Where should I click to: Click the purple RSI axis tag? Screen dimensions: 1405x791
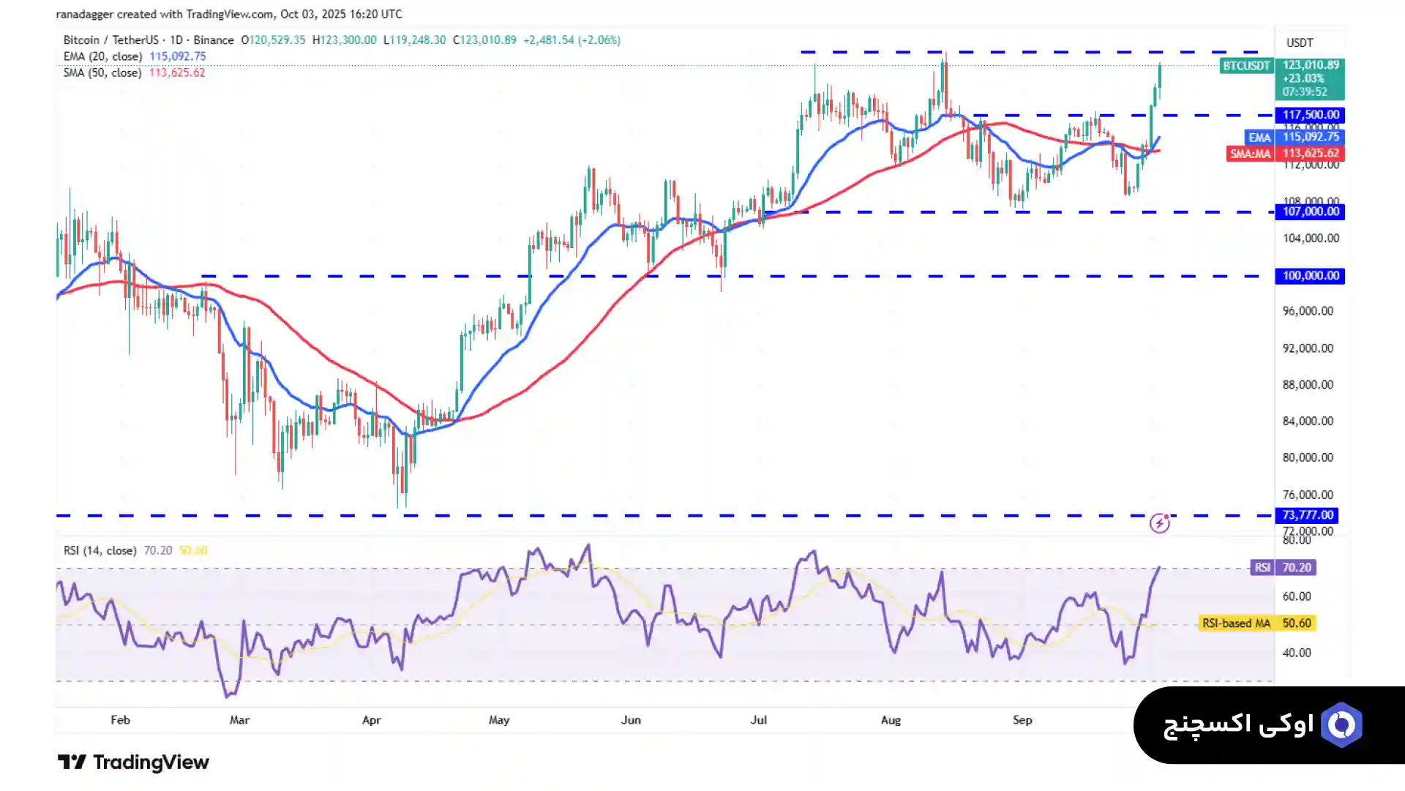[1262, 568]
